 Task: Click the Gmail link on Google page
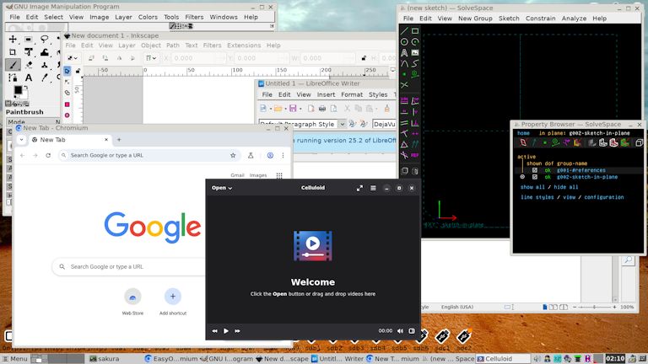point(237,175)
